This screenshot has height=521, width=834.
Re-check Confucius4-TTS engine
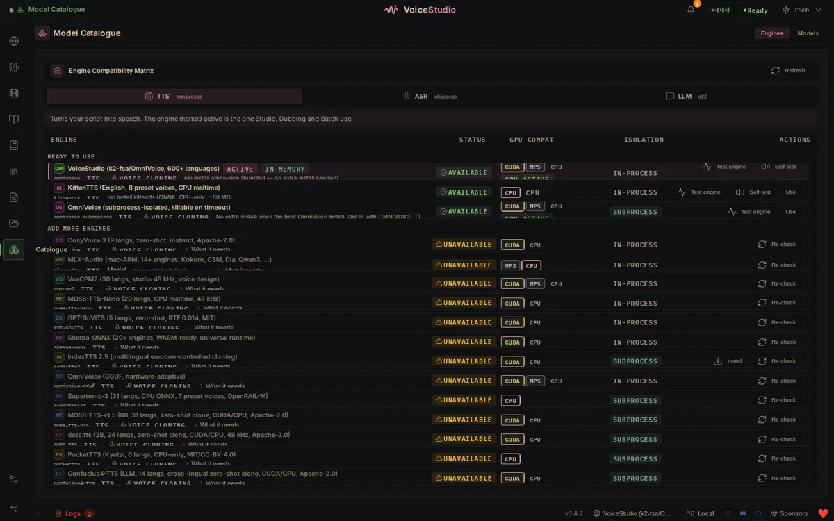tap(777, 478)
